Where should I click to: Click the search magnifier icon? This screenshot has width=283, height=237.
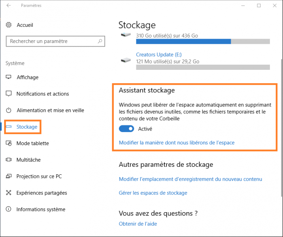point(100,41)
